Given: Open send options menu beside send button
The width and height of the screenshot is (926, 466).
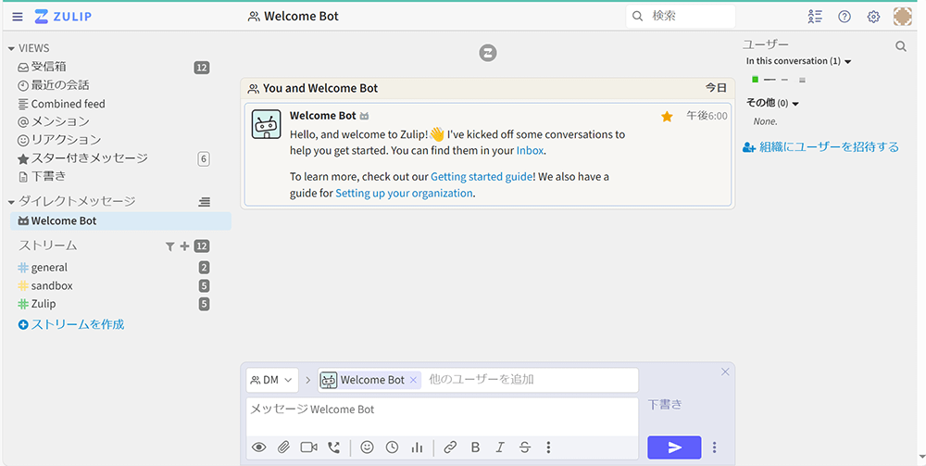Looking at the screenshot, I should 715,447.
